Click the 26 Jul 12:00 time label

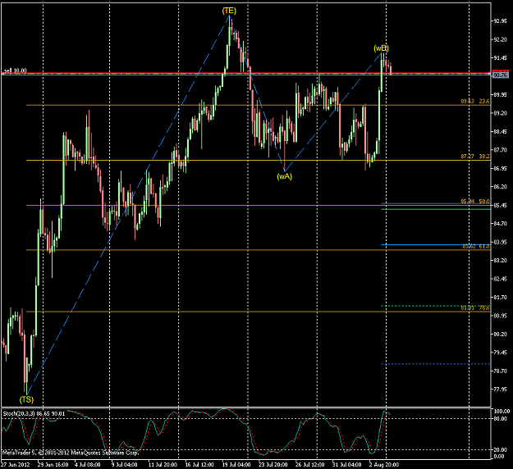click(x=309, y=464)
